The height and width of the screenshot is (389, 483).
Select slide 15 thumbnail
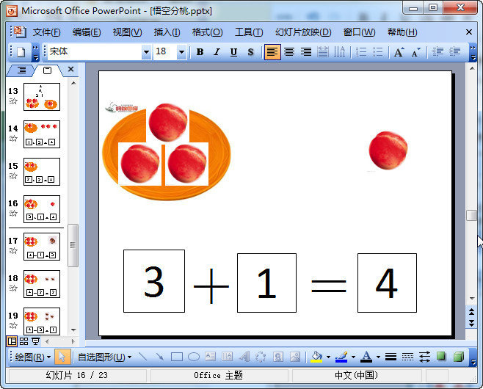pos(42,172)
